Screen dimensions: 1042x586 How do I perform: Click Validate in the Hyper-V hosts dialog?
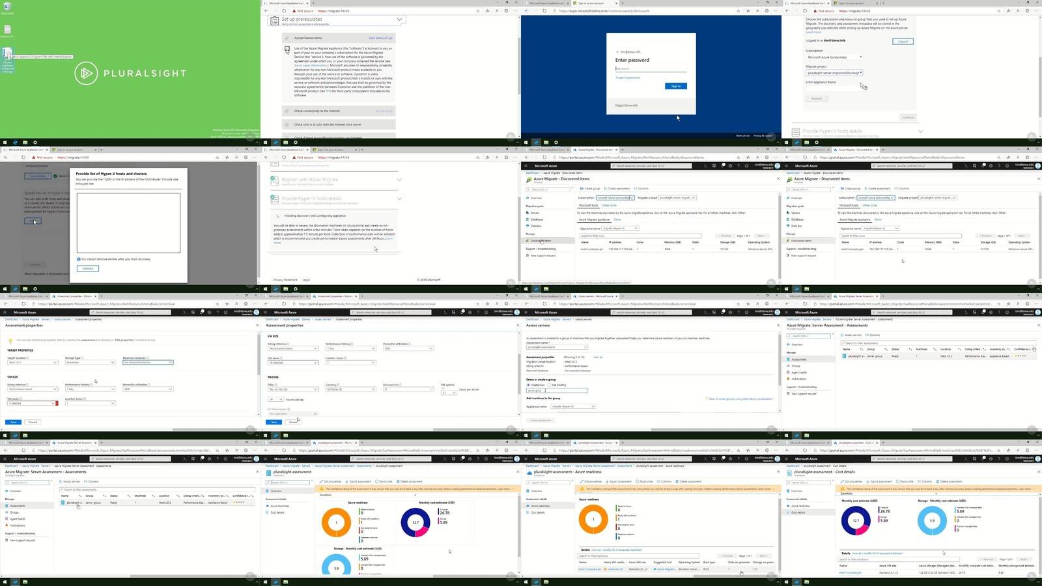[x=87, y=268]
